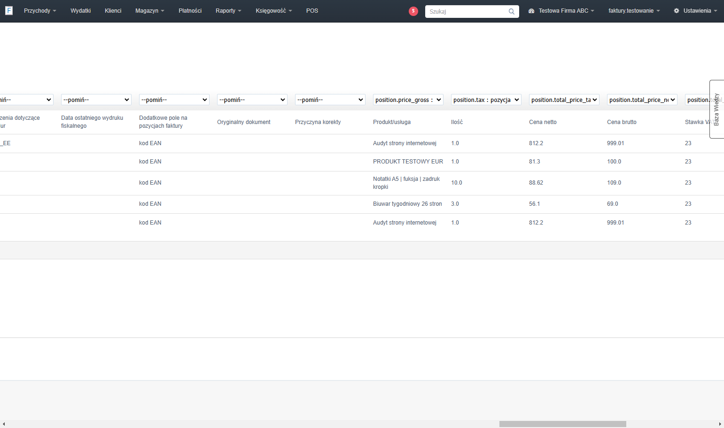Open mapping dropdown above Cena netto column
The height and width of the screenshot is (428, 724).
coord(564,100)
